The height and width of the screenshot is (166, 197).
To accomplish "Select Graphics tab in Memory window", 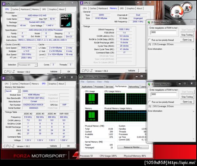I will (131, 9).
